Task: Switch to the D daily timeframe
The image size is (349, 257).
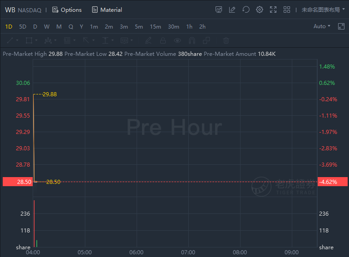Action: (35, 27)
